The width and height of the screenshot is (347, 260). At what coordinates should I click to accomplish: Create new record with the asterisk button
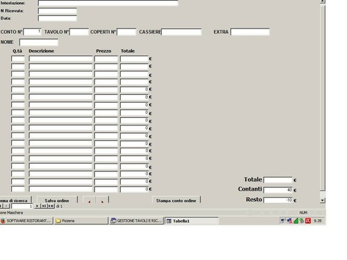(51, 206)
